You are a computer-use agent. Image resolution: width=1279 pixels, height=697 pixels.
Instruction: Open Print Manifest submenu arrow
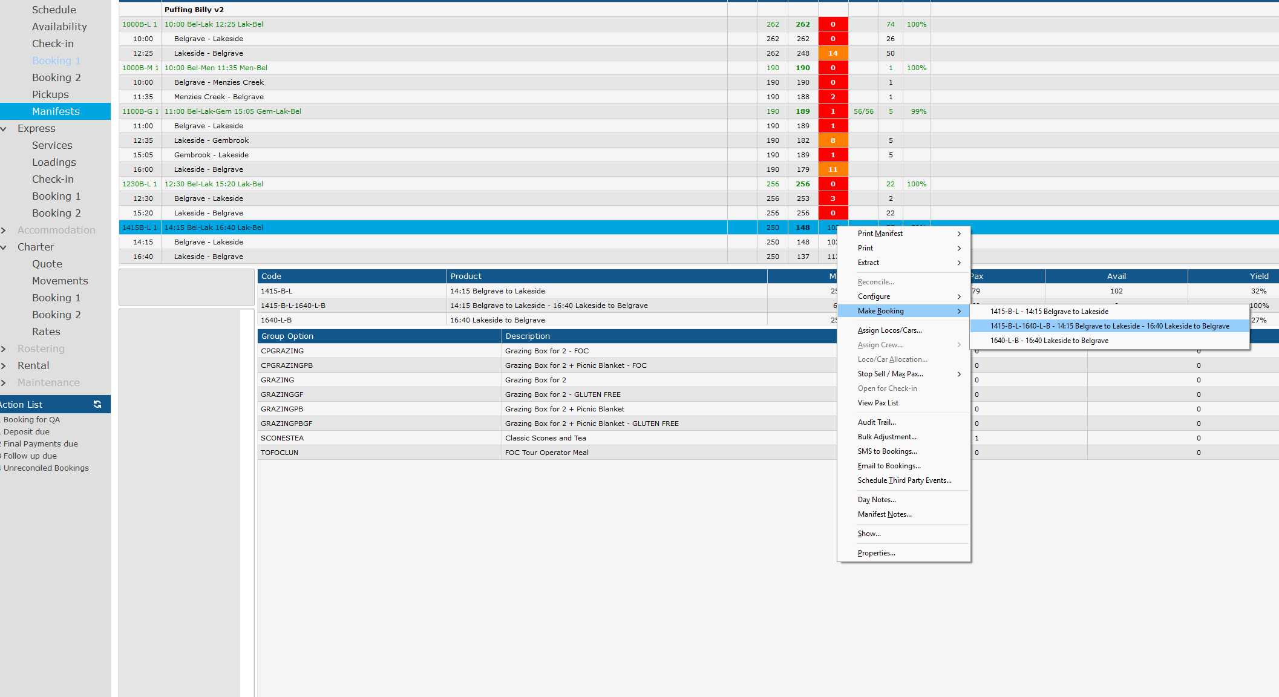(x=959, y=234)
